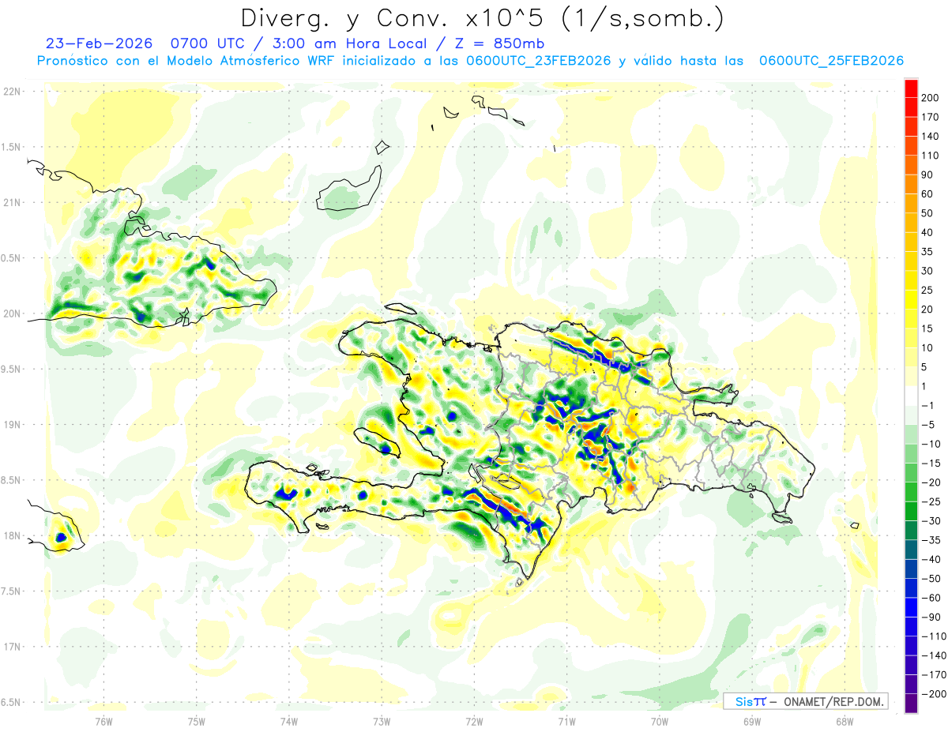The image size is (948, 732).
Task: Click the color scale value '-35'
Action: point(930,540)
